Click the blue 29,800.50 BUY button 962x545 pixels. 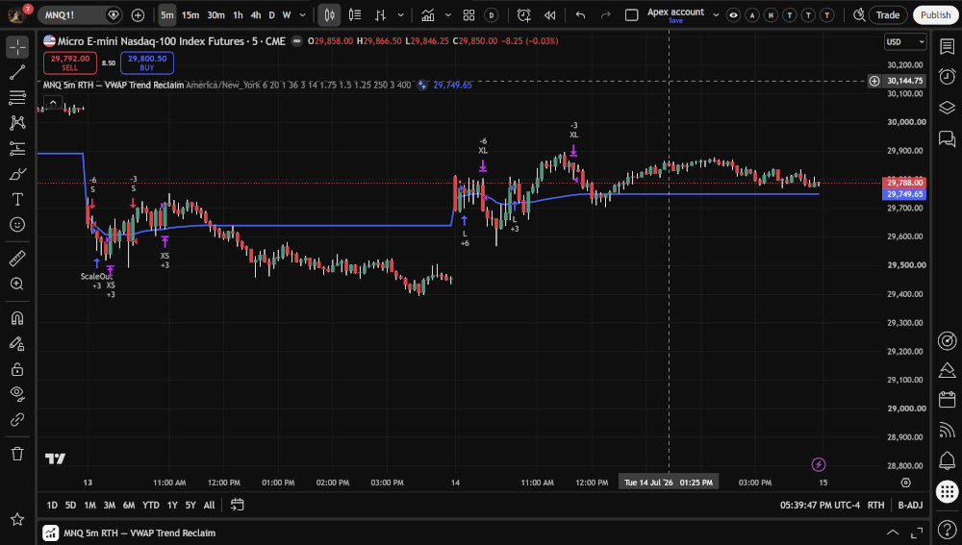point(147,62)
